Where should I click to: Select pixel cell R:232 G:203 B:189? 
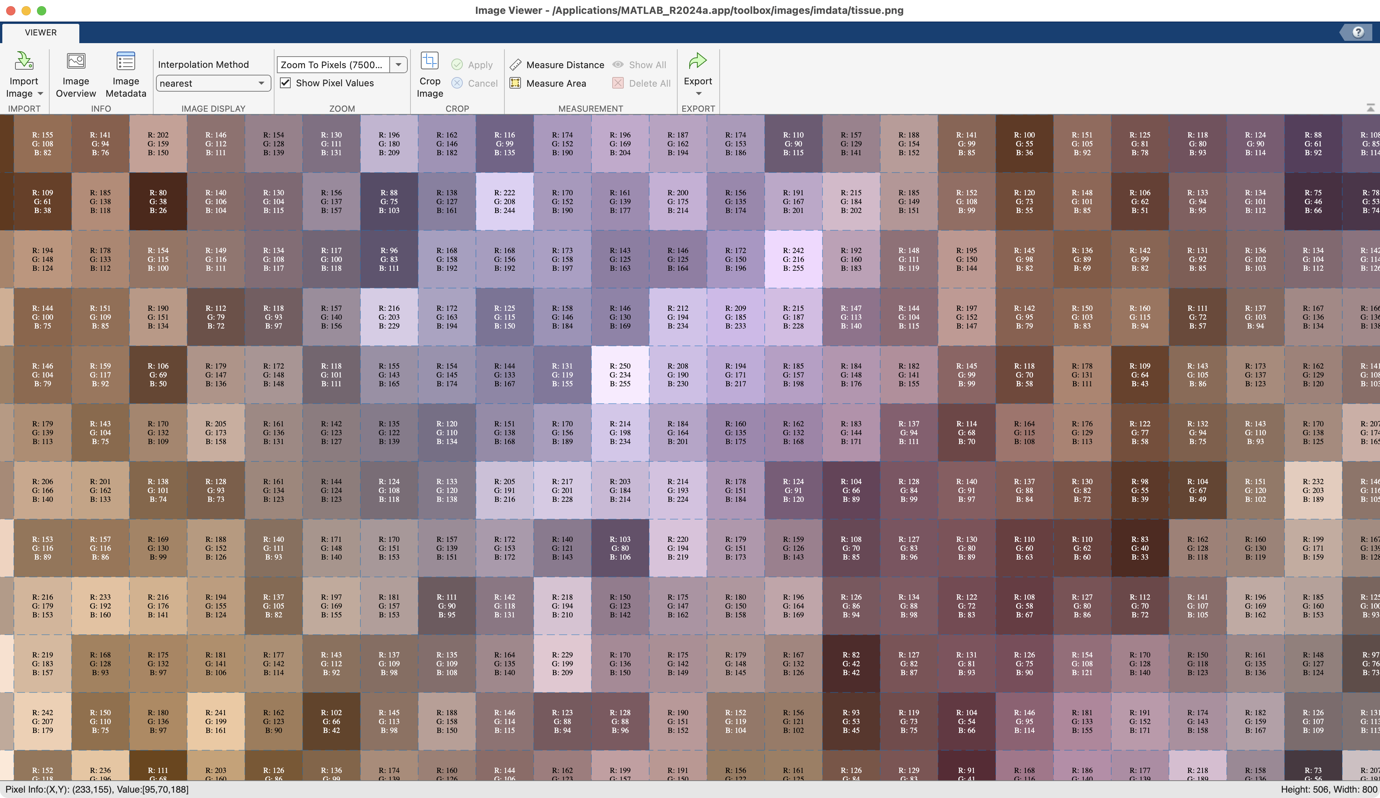point(1313,490)
